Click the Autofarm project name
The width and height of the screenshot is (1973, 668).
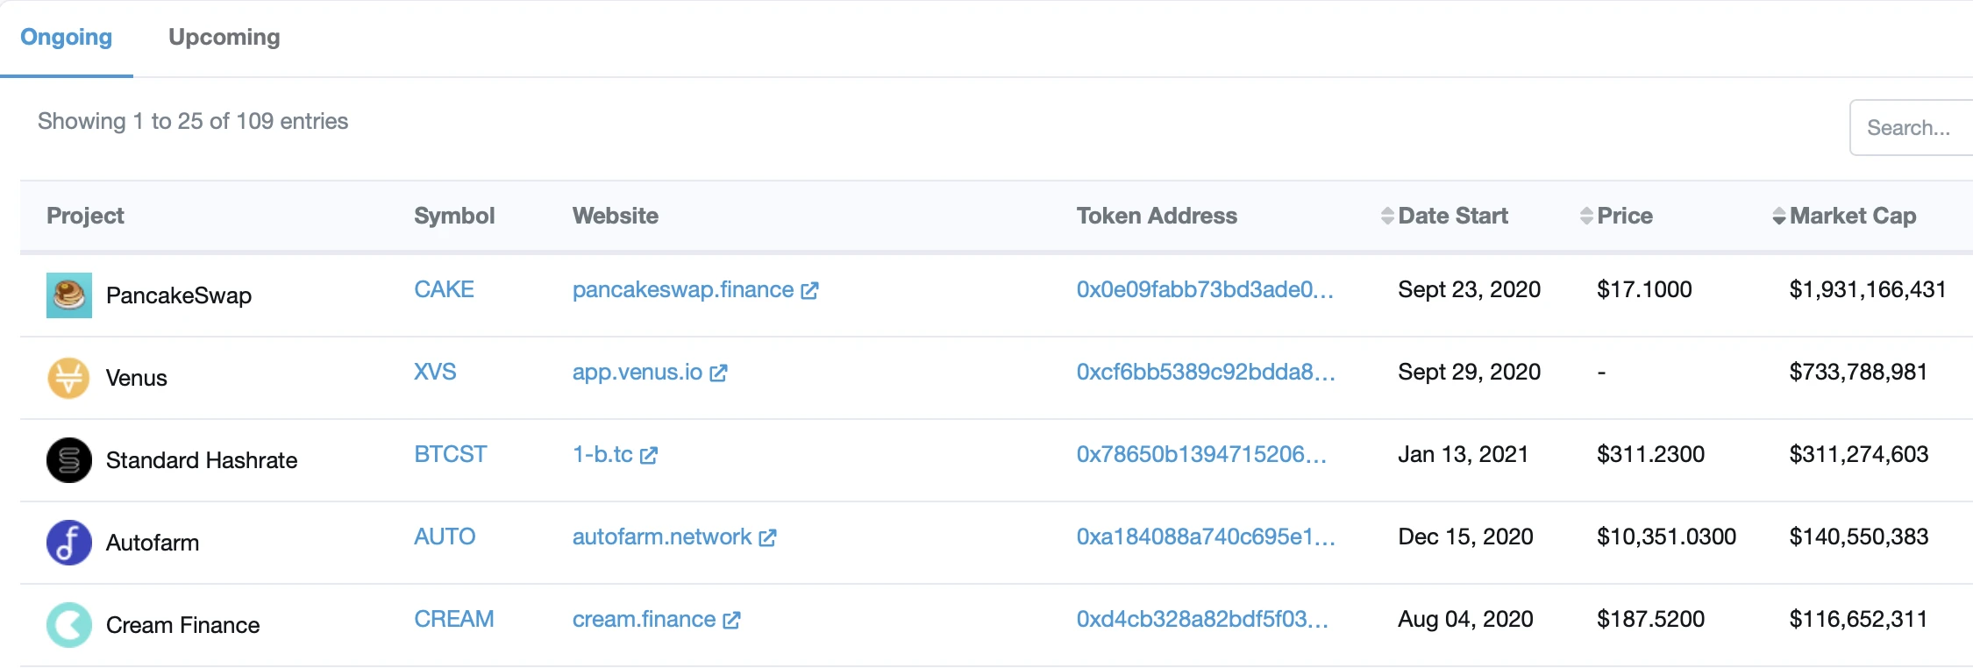pyautogui.click(x=153, y=543)
